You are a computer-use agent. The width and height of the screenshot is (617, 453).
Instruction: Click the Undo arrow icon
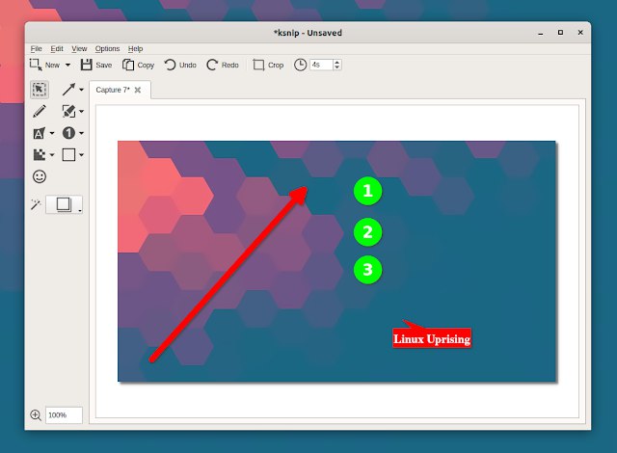170,65
